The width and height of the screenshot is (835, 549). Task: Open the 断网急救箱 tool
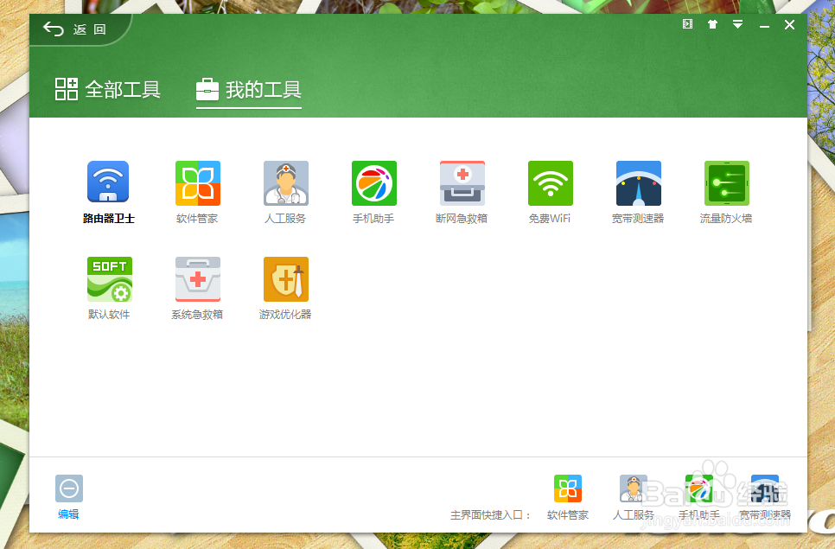[462, 183]
